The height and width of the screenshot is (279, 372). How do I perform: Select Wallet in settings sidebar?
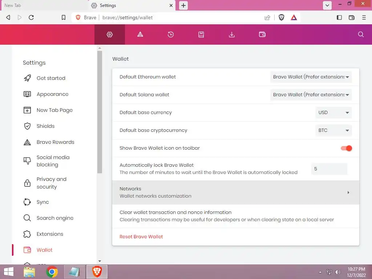[x=38, y=250]
